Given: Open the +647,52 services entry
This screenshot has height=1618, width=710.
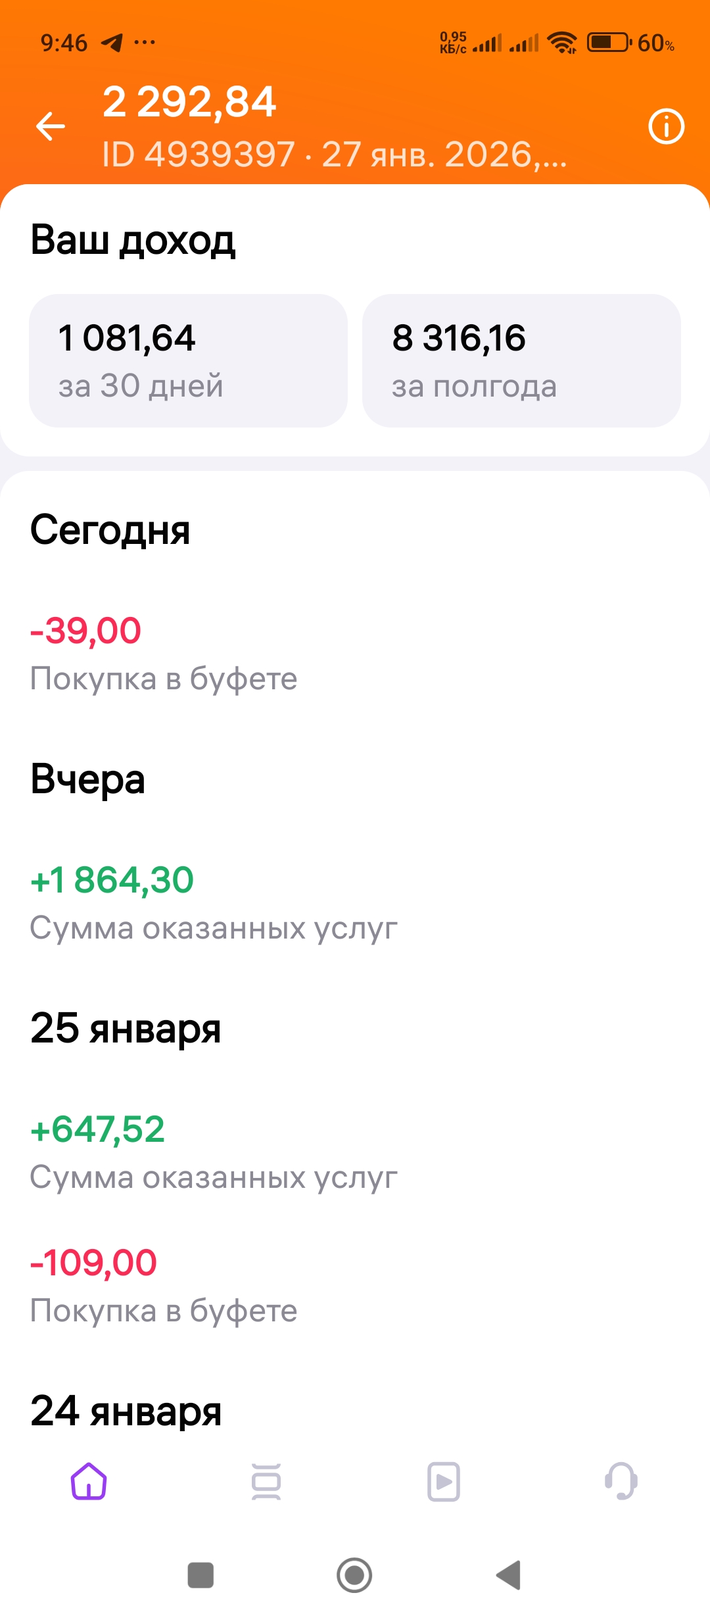Looking at the screenshot, I should click(213, 1152).
